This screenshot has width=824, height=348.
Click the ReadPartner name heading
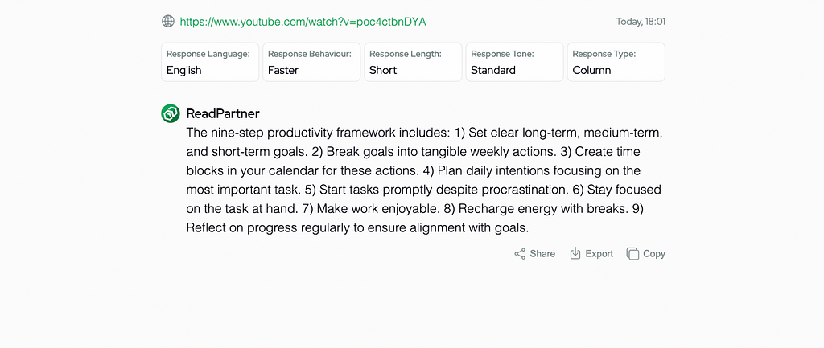pyautogui.click(x=223, y=113)
